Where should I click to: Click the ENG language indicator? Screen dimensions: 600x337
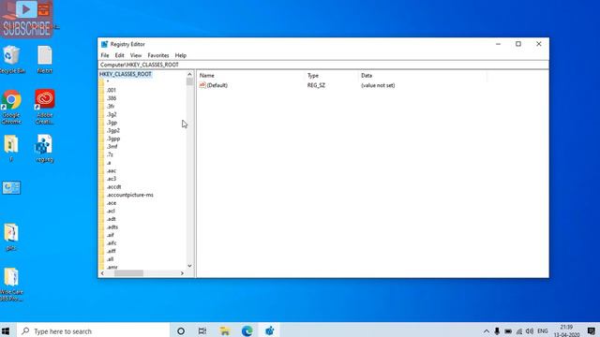click(543, 330)
